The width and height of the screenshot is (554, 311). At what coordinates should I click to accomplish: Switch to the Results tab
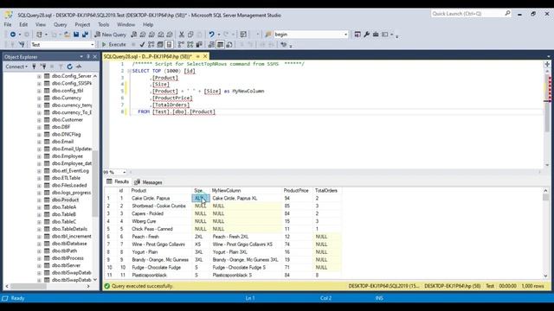point(118,181)
